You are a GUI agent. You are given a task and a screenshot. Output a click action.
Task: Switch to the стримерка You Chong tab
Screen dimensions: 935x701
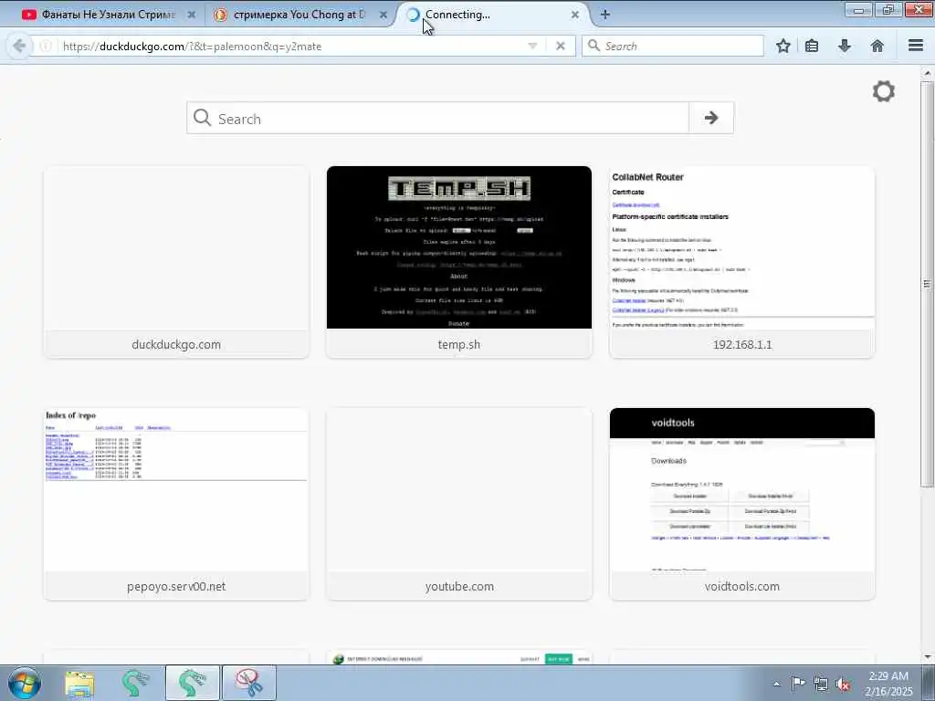299,15
